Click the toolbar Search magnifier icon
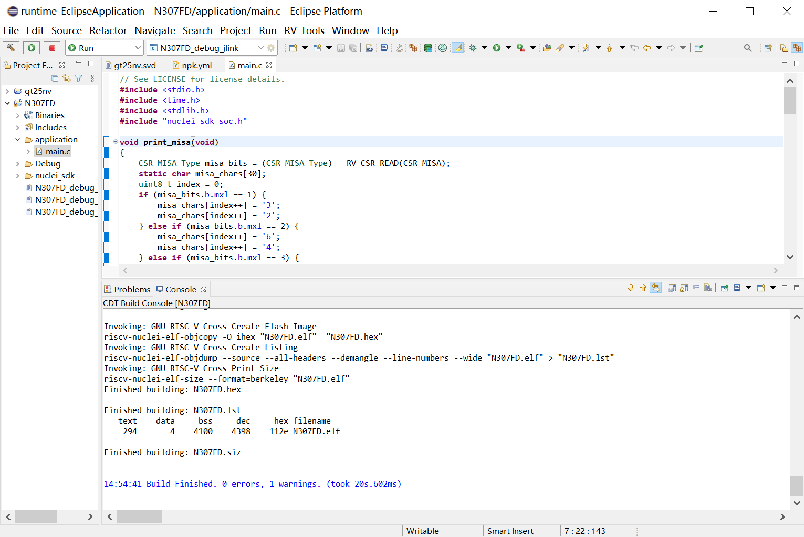This screenshot has width=804, height=537. point(748,48)
